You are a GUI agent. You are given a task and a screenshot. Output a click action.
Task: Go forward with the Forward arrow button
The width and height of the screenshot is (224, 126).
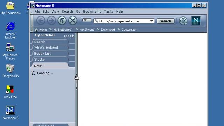[51, 21]
